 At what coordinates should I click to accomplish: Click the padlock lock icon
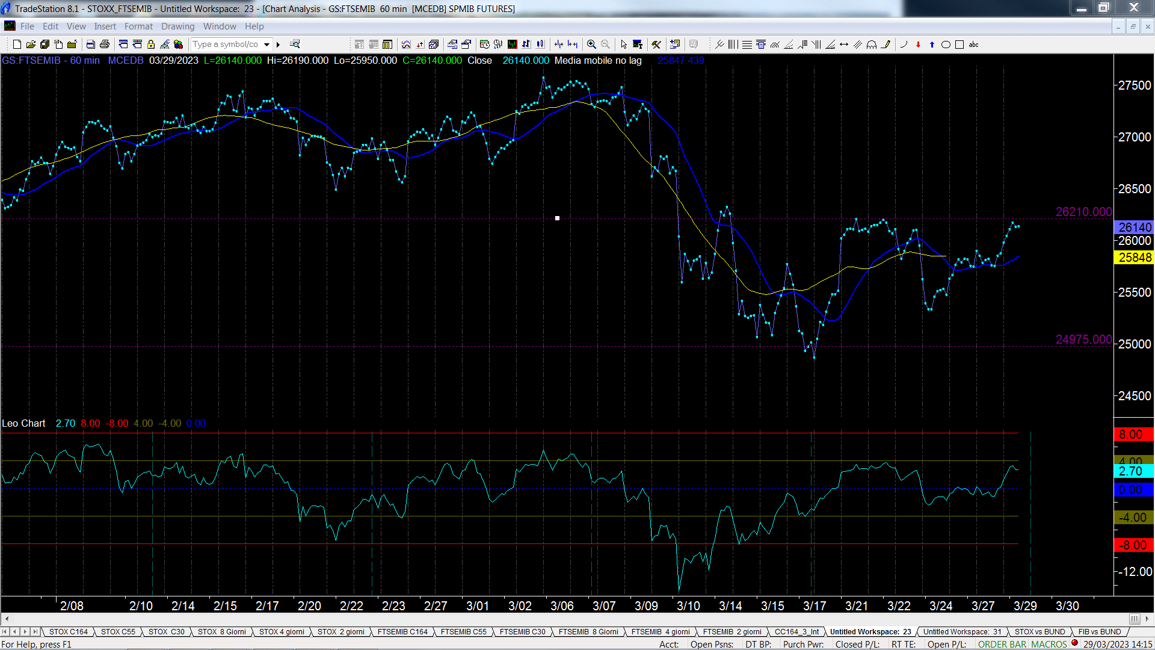(151, 45)
